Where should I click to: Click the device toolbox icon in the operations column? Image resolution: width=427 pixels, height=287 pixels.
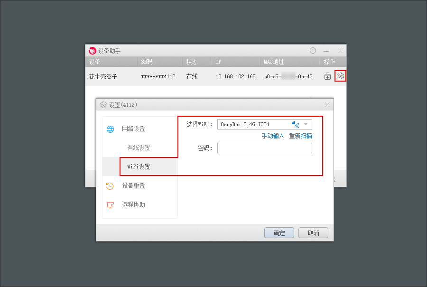point(327,76)
